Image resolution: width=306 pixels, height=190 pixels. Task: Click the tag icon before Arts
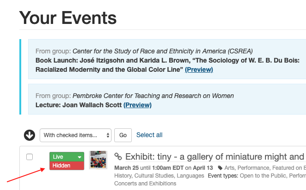220,168
